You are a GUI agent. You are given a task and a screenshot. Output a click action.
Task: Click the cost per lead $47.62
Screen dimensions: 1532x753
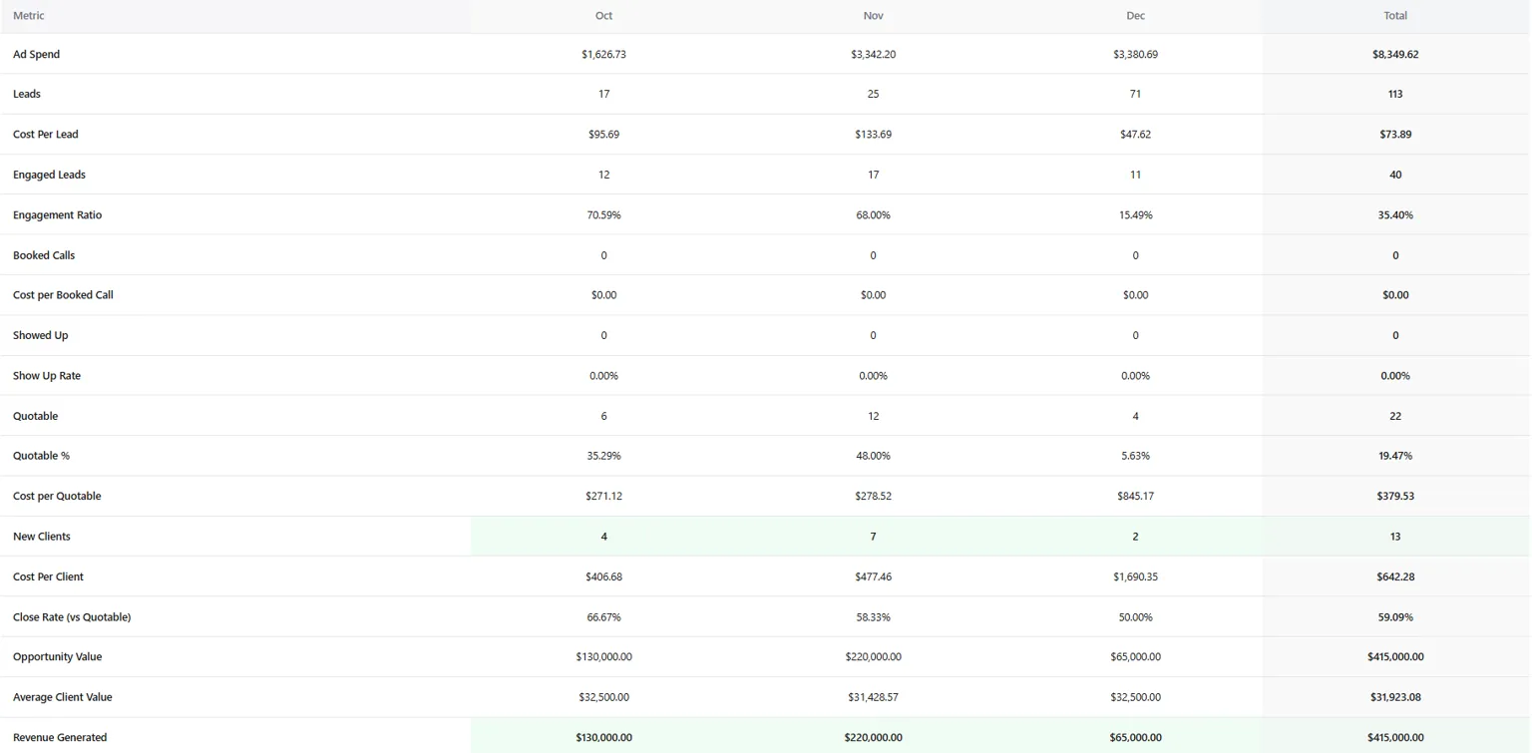[x=1135, y=135]
